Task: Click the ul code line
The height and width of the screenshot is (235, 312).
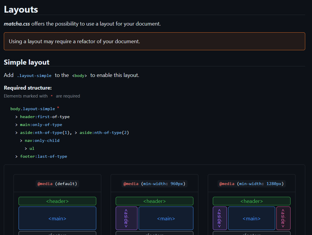Action: tap(32, 149)
